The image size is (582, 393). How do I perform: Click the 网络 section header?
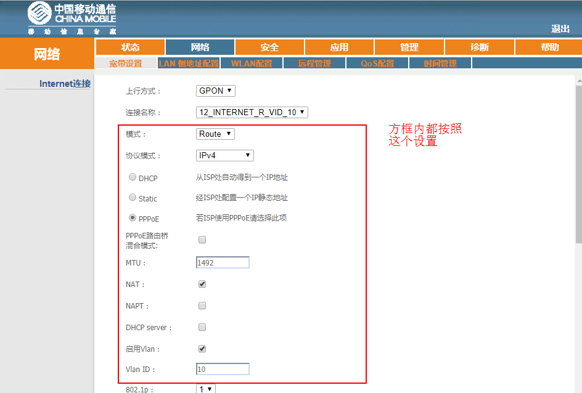point(47,54)
